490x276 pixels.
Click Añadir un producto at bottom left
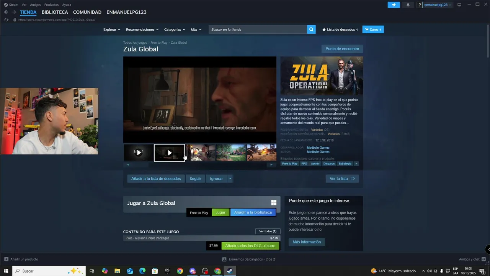coord(21,260)
